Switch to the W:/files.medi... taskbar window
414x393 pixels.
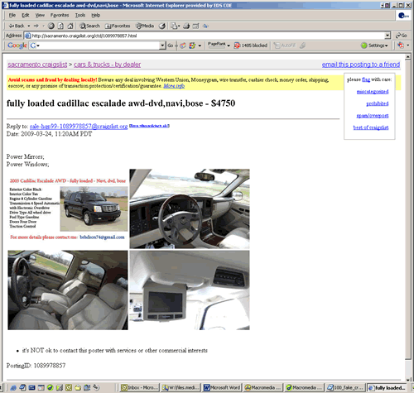[x=181, y=387]
